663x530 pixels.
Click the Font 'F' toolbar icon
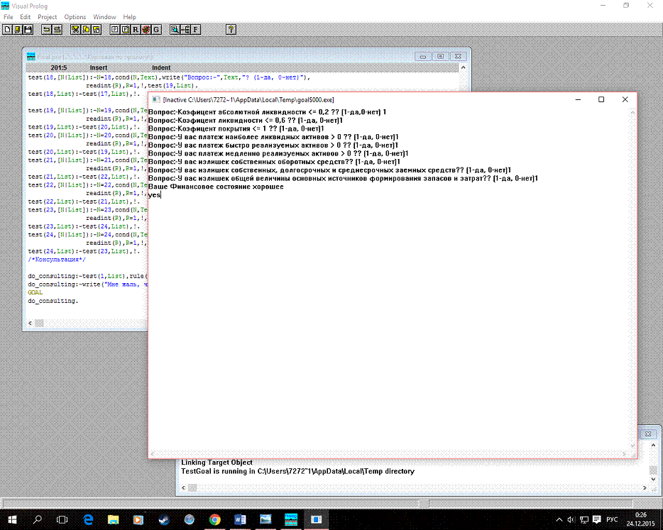(x=195, y=30)
